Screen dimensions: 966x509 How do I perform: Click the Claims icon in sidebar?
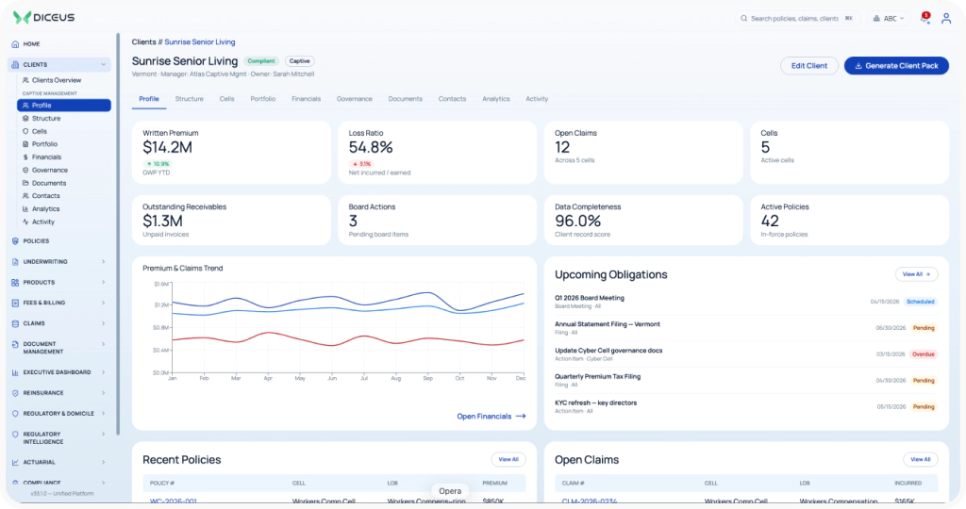coord(15,323)
